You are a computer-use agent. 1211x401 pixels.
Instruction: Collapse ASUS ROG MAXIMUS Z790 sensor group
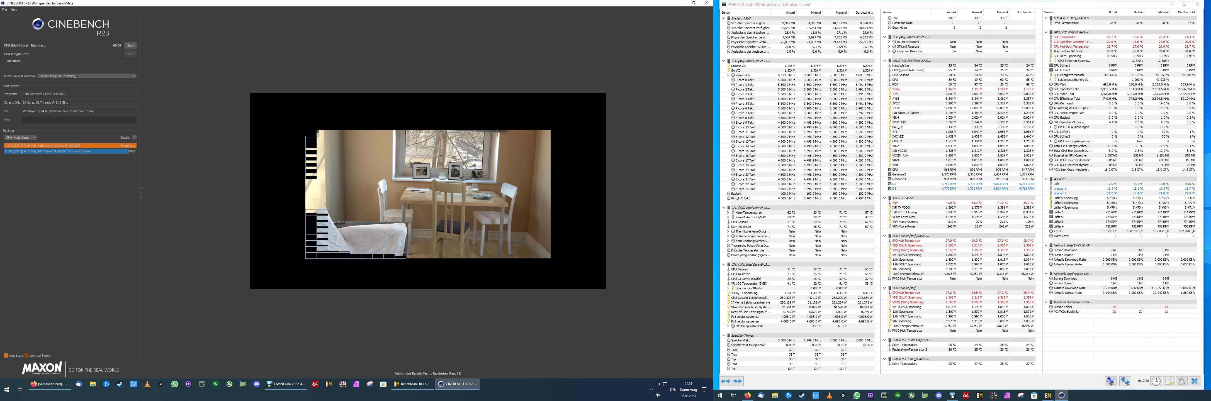[884, 61]
